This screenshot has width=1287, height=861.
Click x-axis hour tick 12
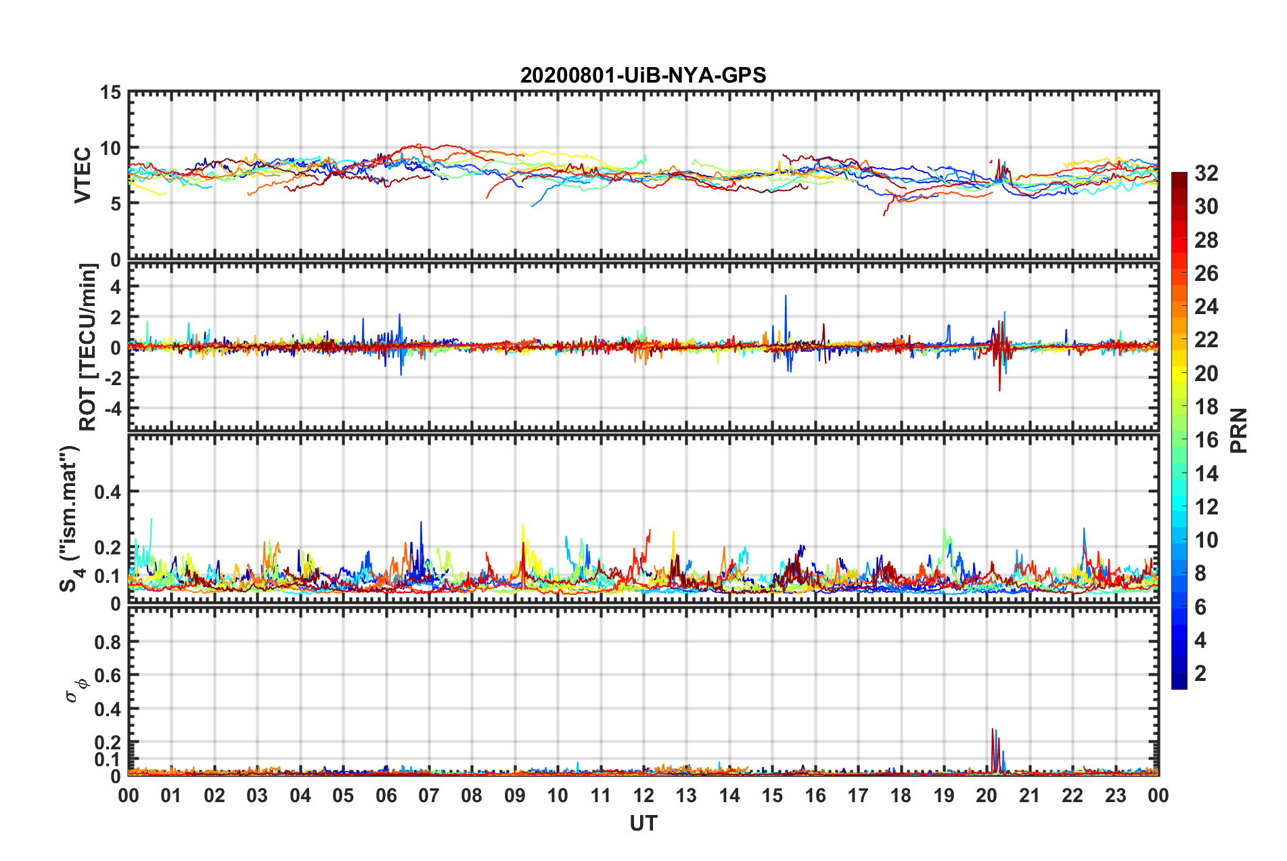pos(643,795)
